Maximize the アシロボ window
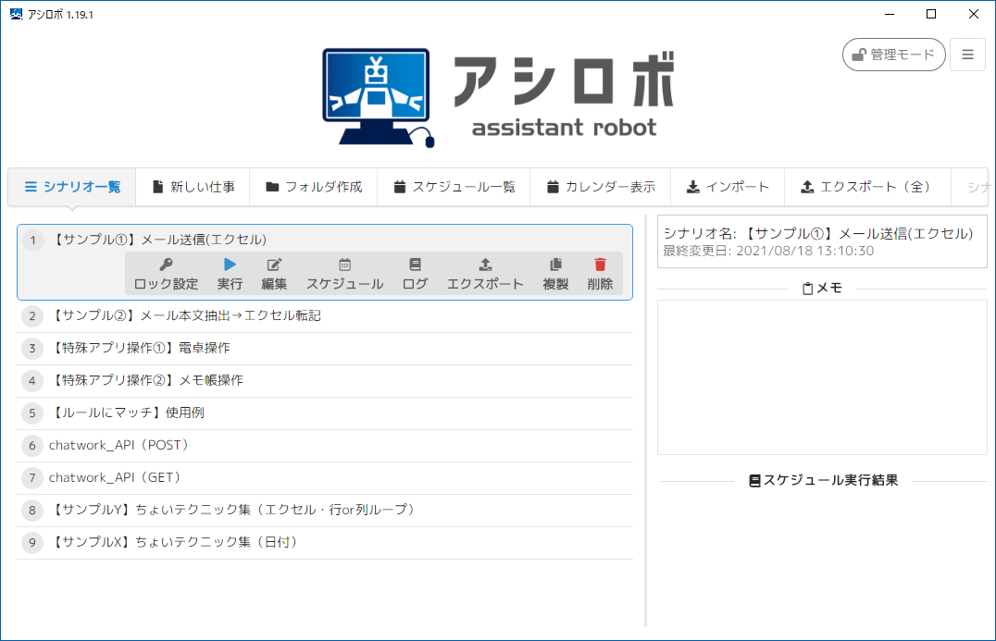 pyautogui.click(x=931, y=14)
